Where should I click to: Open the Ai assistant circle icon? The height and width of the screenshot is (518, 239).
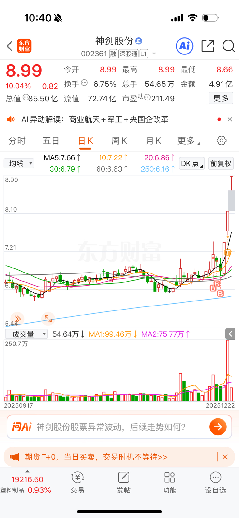point(185,46)
